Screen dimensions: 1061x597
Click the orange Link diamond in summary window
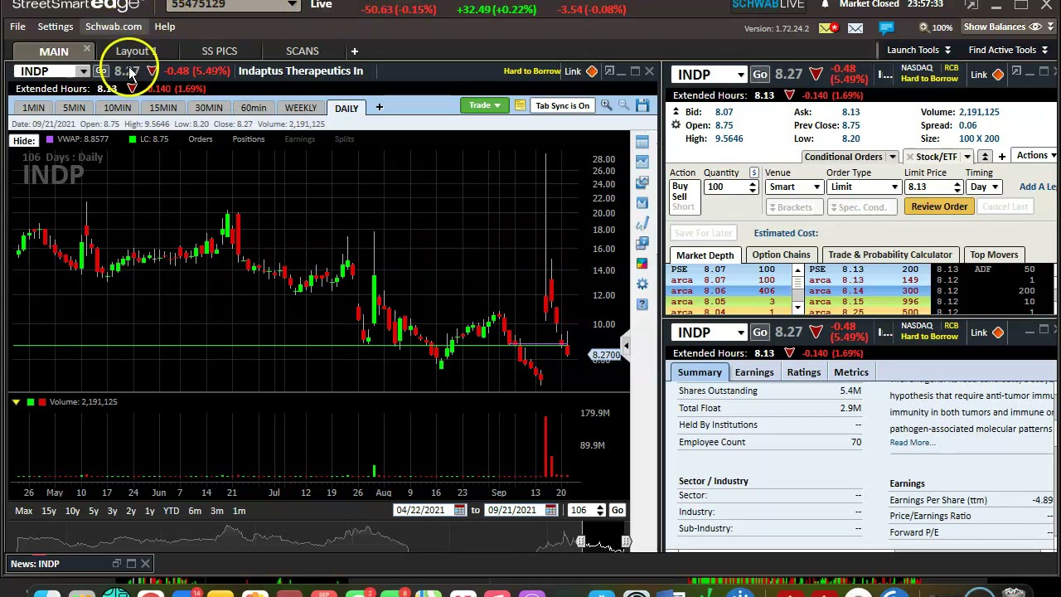click(x=998, y=333)
